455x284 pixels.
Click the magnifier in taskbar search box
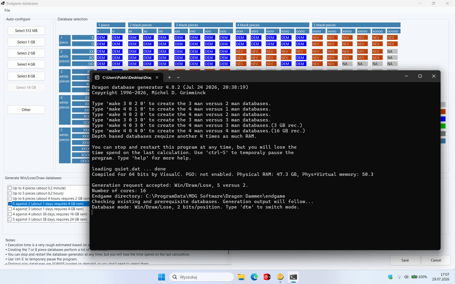pyautogui.click(x=175, y=277)
